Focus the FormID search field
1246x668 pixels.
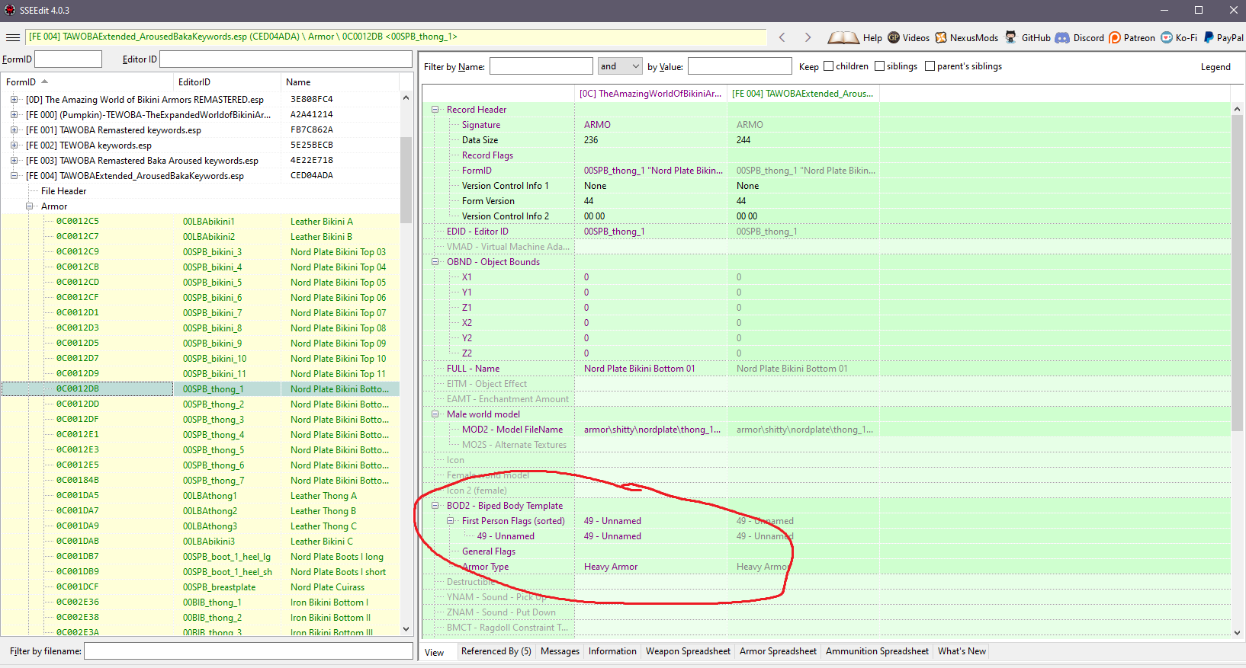(69, 59)
